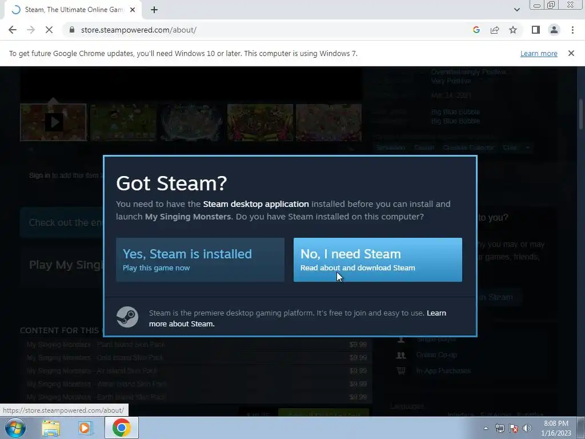Click Air Island Skin Pack row

197,370
